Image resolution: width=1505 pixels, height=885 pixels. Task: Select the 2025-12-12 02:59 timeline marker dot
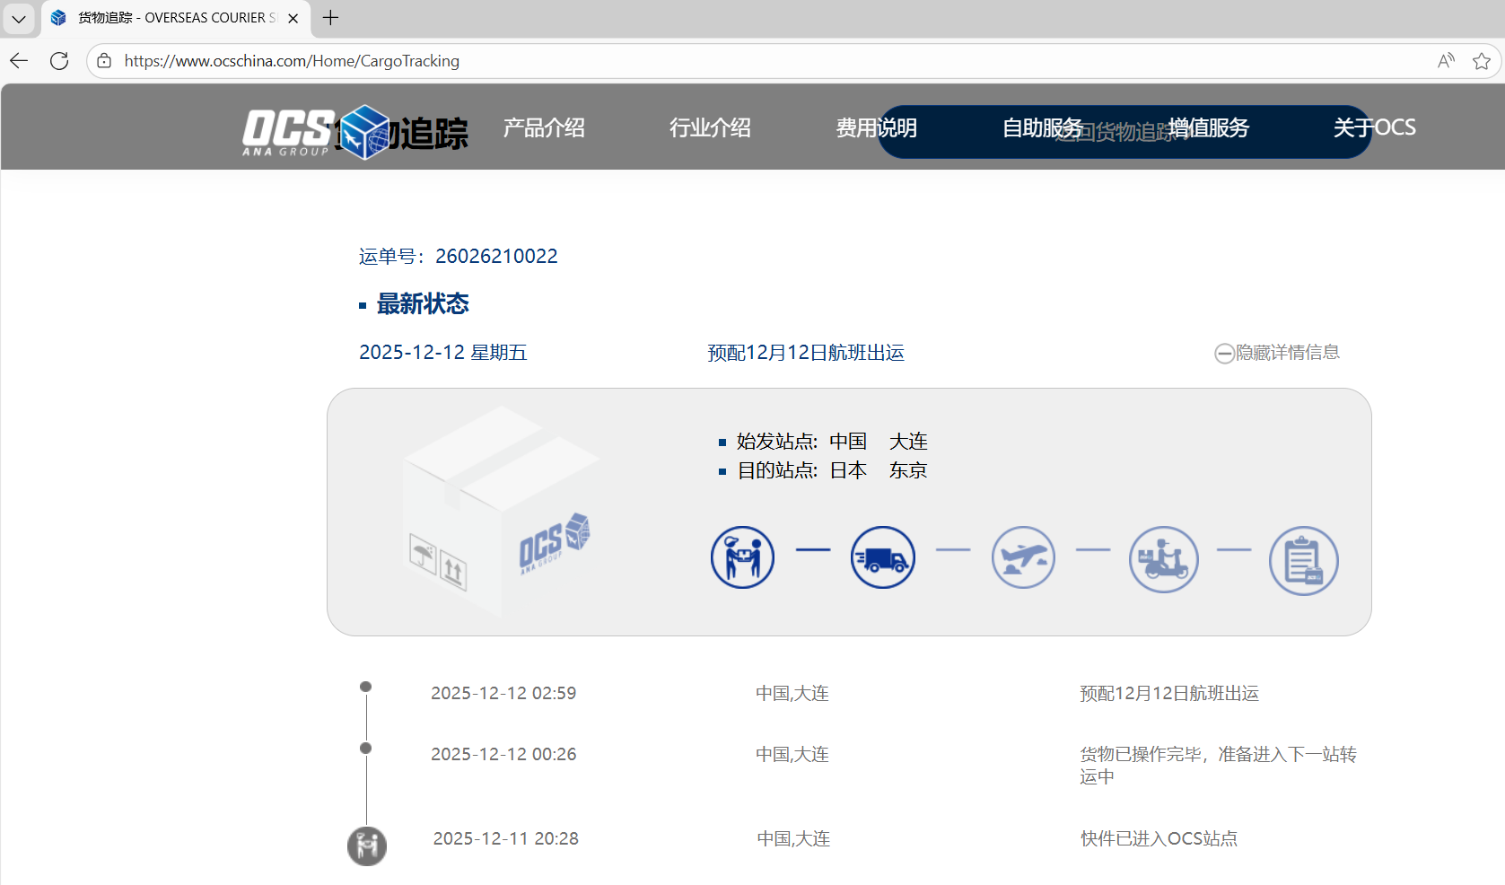[365, 687]
